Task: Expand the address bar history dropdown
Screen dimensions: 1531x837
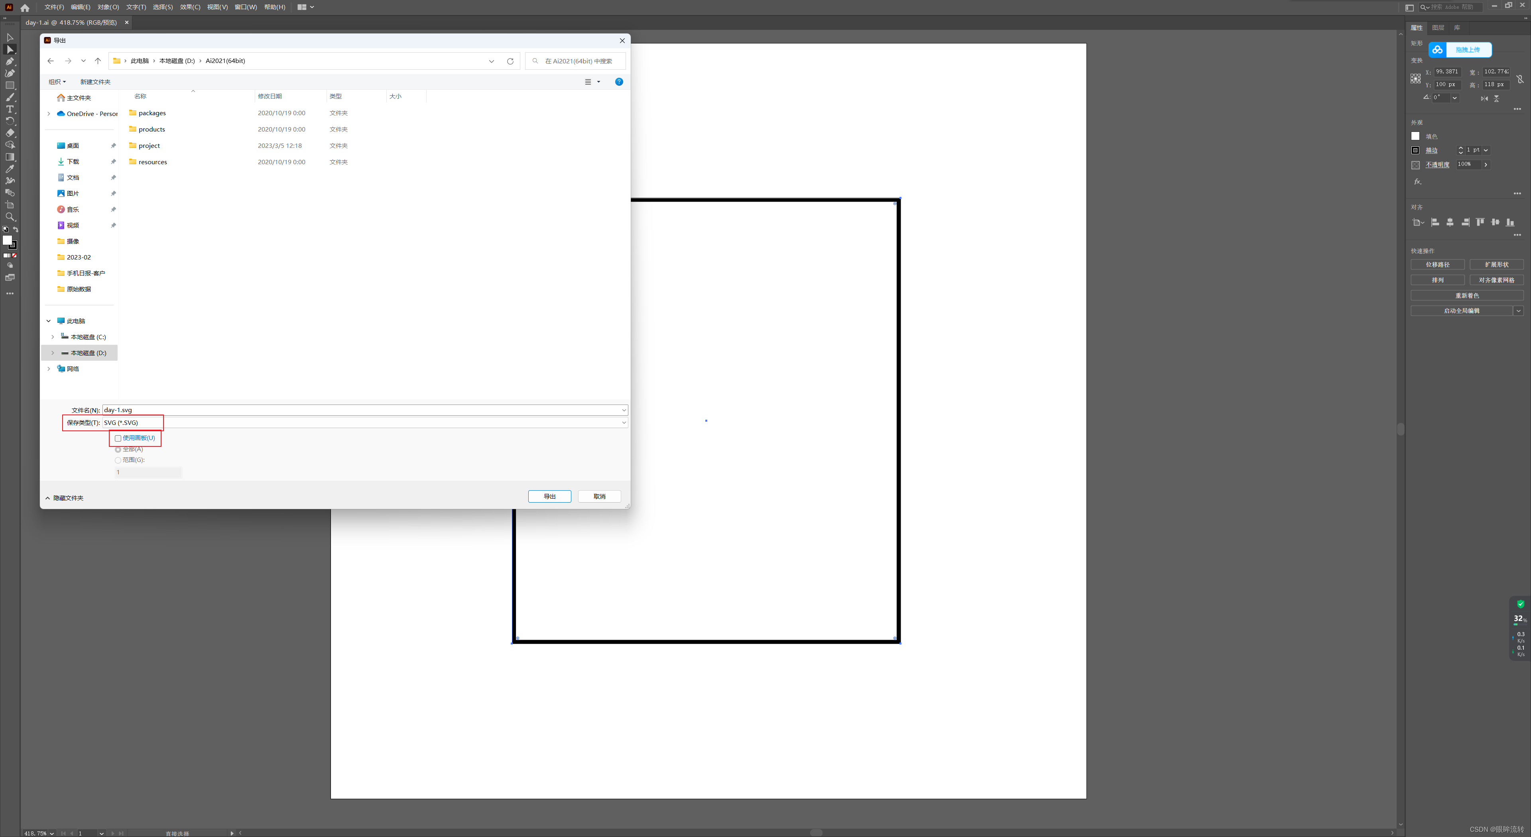Action: 492,61
